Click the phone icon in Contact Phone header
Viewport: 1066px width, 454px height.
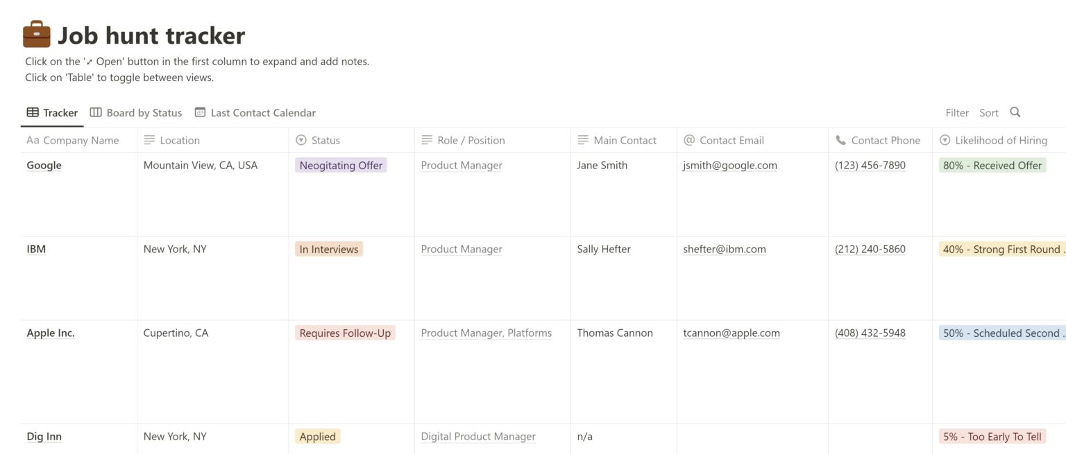click(839, 140)
